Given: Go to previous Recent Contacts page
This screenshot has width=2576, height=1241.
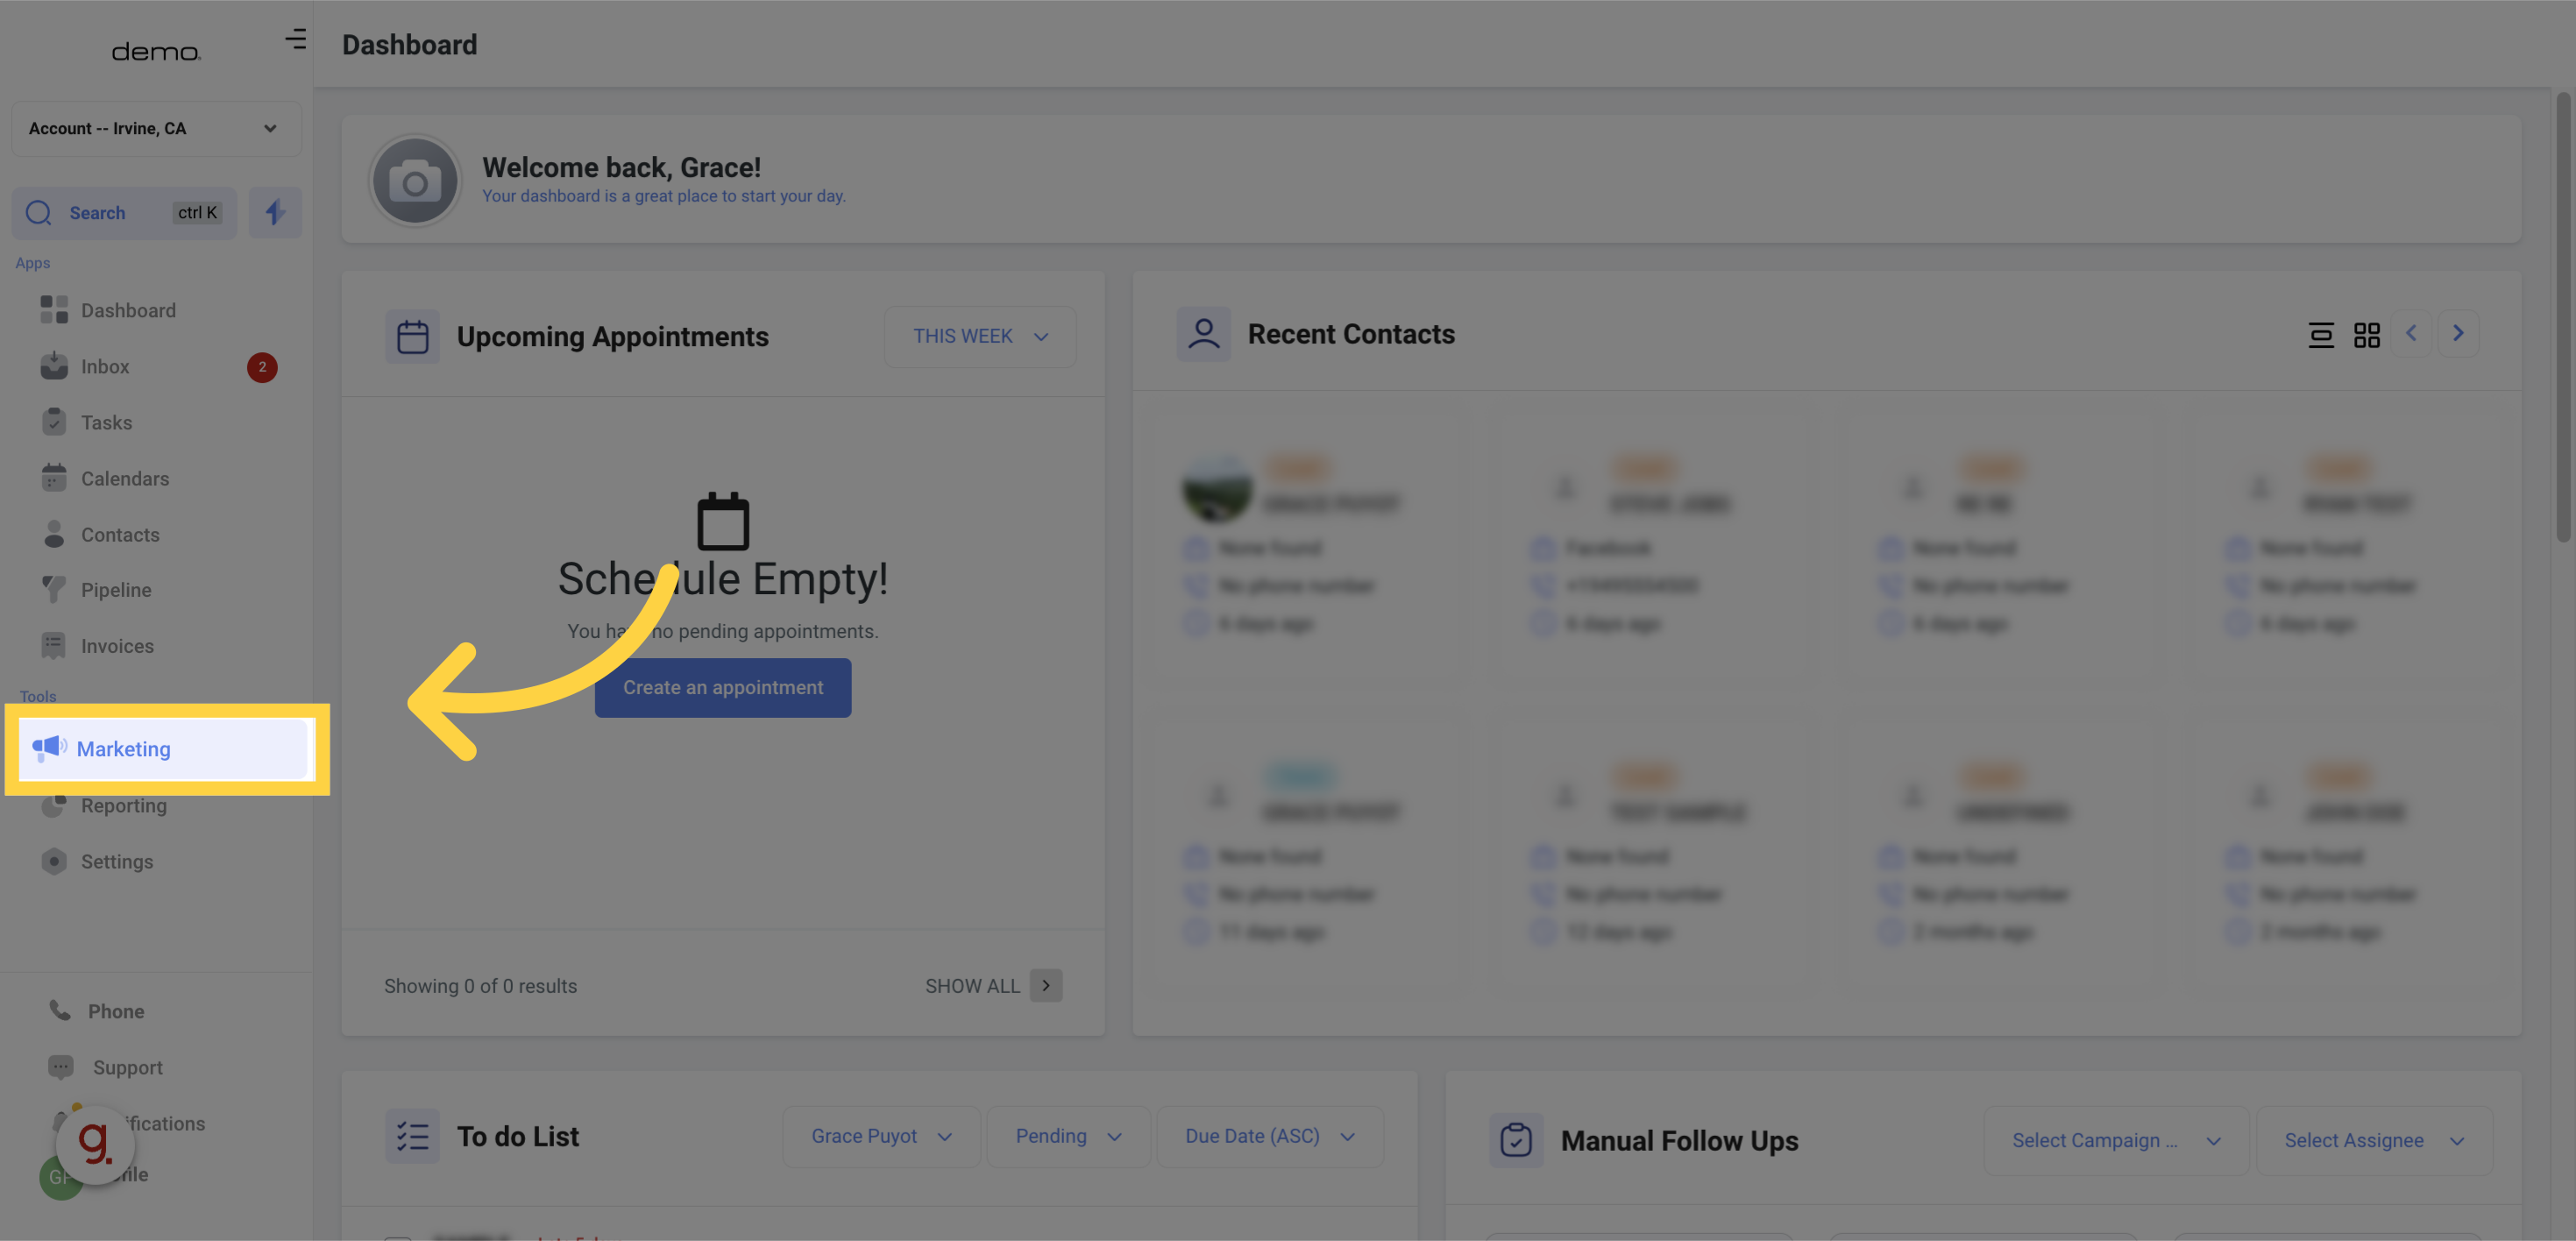Looking at the screenshot, I should coord(2411,333).
